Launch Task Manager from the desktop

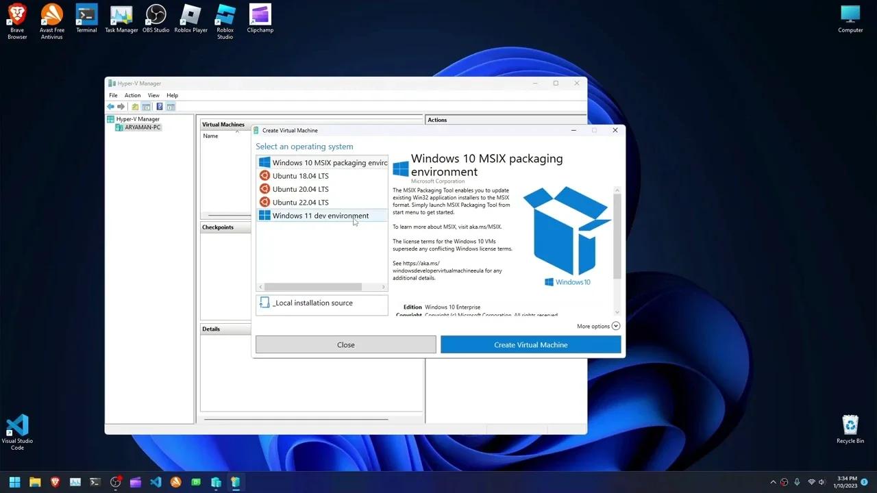[x=121, y=14]
